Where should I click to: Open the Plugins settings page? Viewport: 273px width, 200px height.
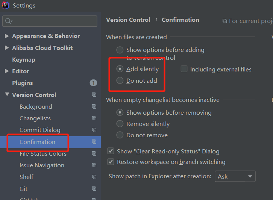click(x=23, y=83)
